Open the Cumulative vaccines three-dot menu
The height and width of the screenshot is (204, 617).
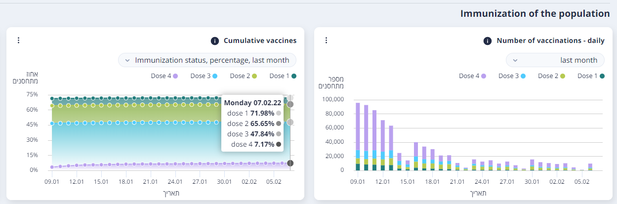(x=18, y=41)
